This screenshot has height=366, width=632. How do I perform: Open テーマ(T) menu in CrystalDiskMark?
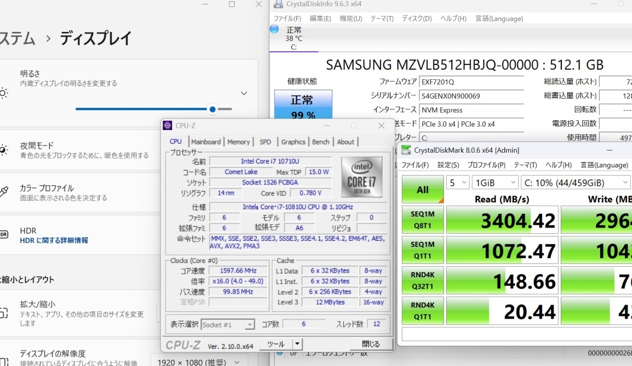(525, 165)
